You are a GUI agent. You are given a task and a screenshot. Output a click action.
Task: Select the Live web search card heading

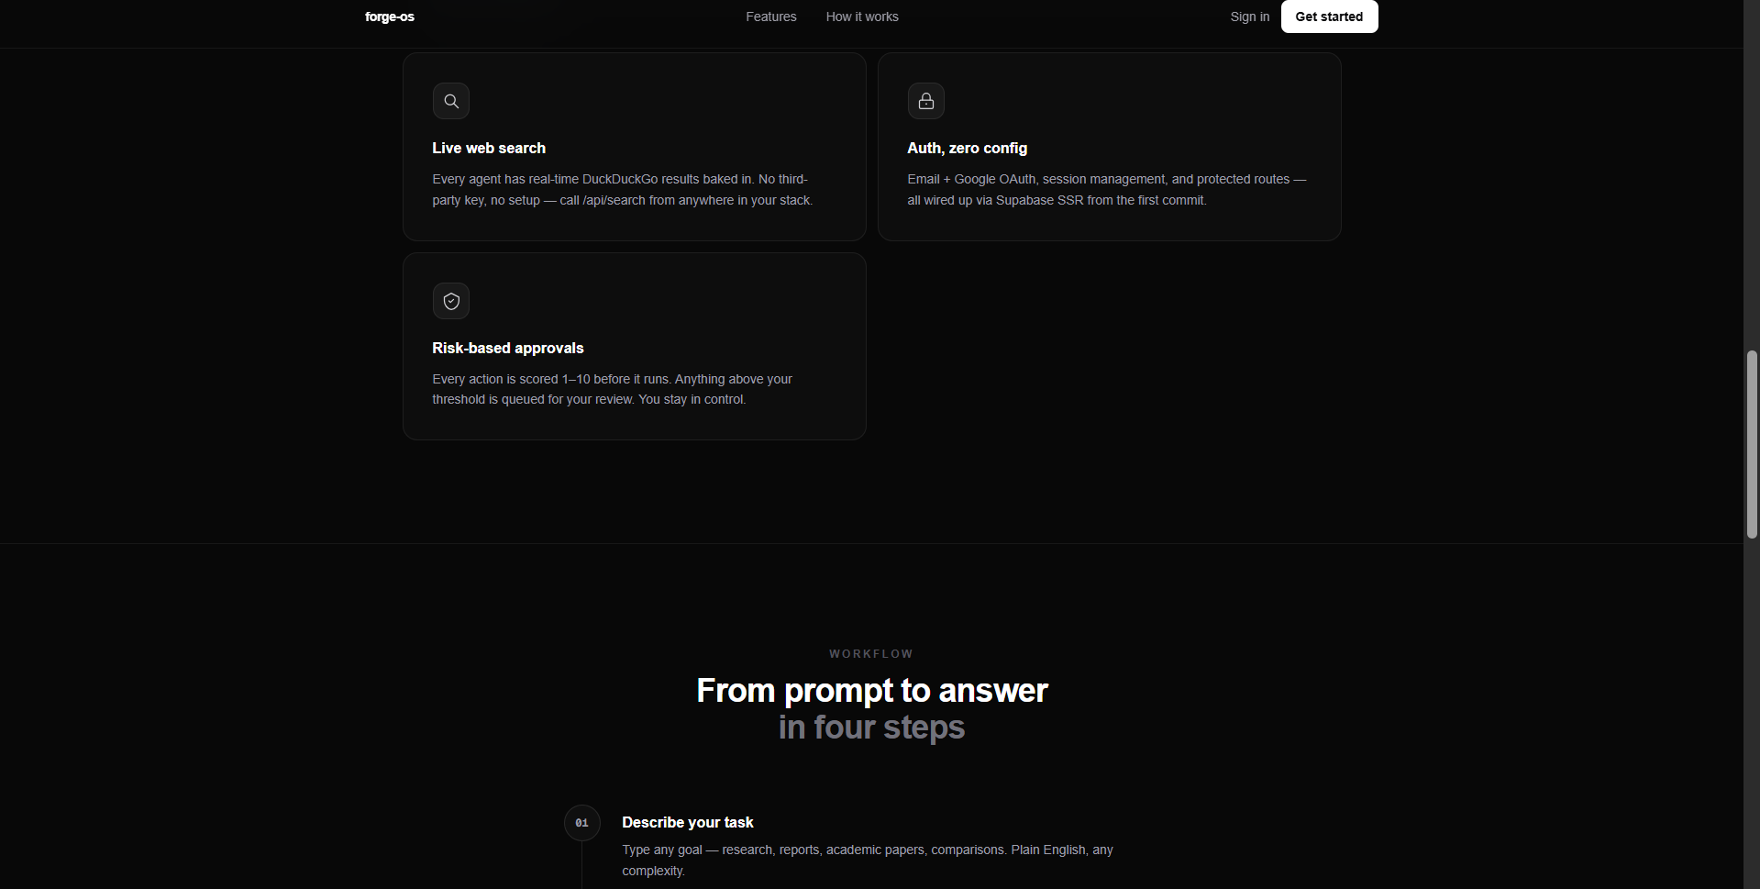[x=489, y=148]
